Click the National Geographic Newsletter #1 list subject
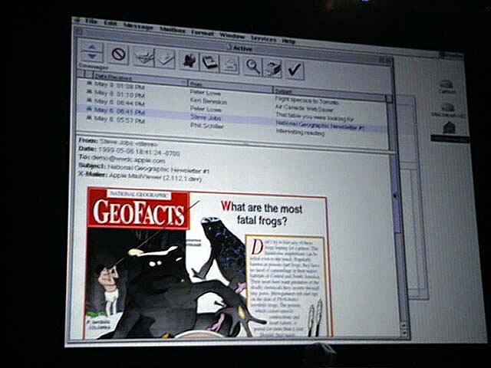This screenshot has width=491, height=368. click(320, 125)
